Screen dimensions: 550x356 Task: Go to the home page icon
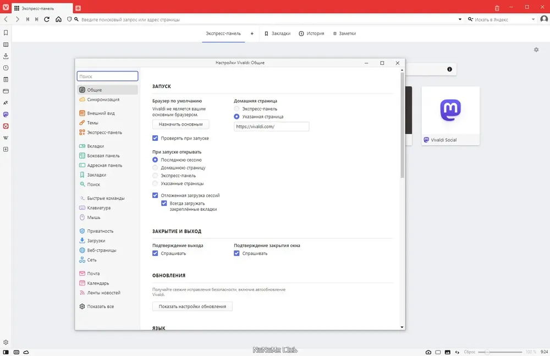[x=59, y=19]
